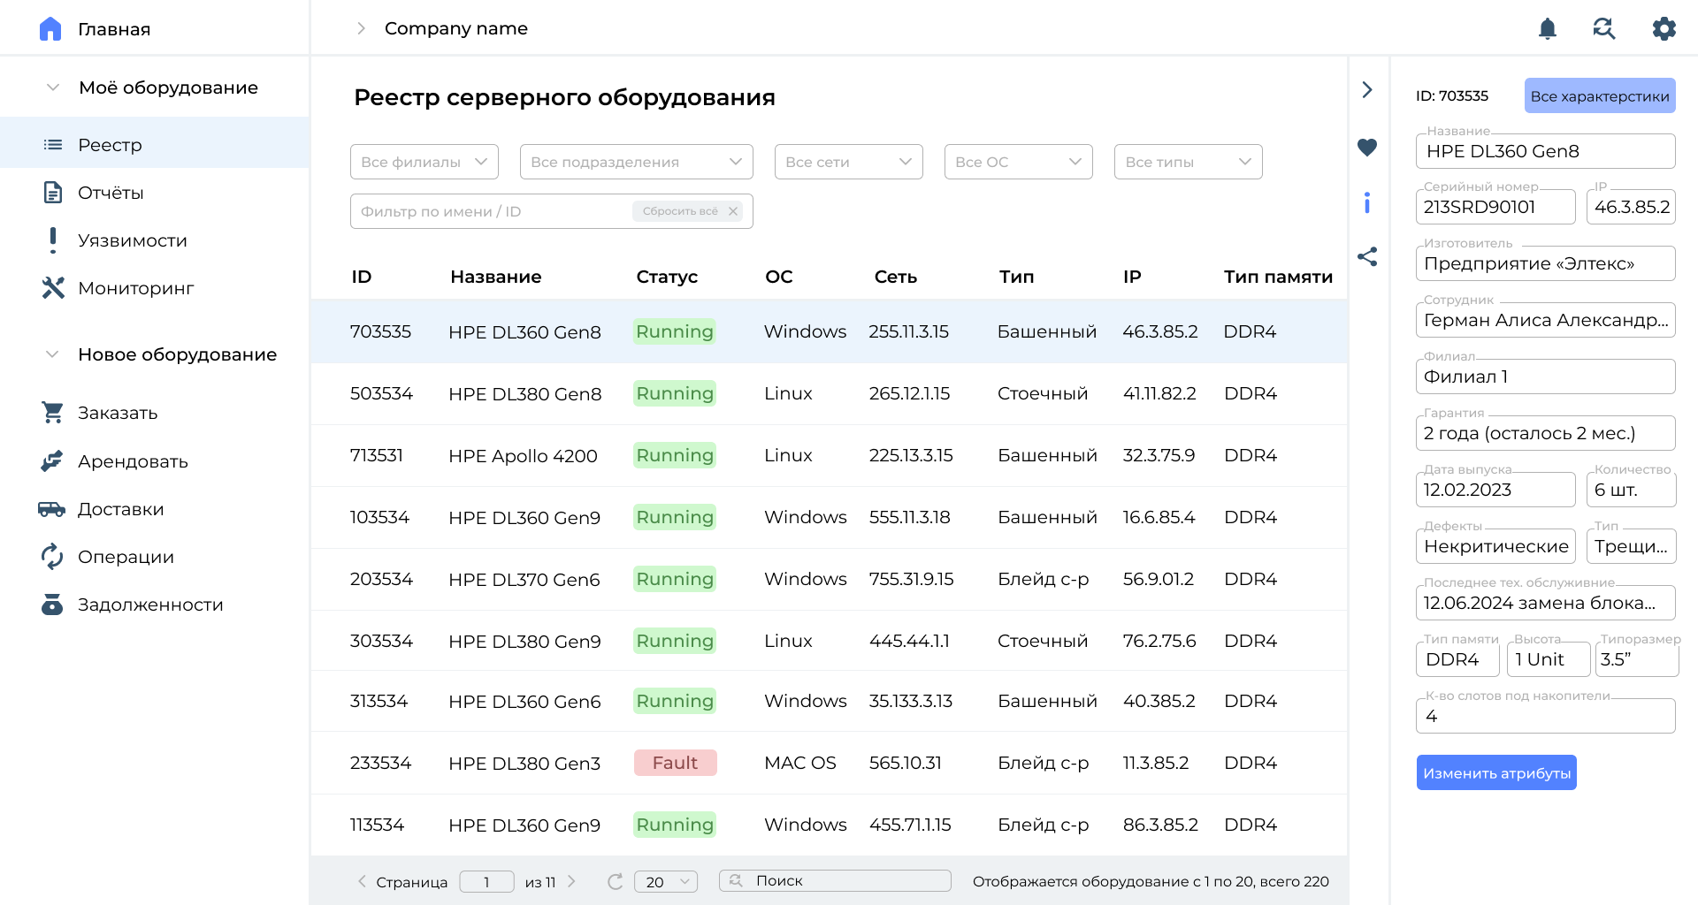Collapse the Моё оборудование section
Image resolution: width=1698 pixels, height=905 pixels.
click(x=53, y=87)
